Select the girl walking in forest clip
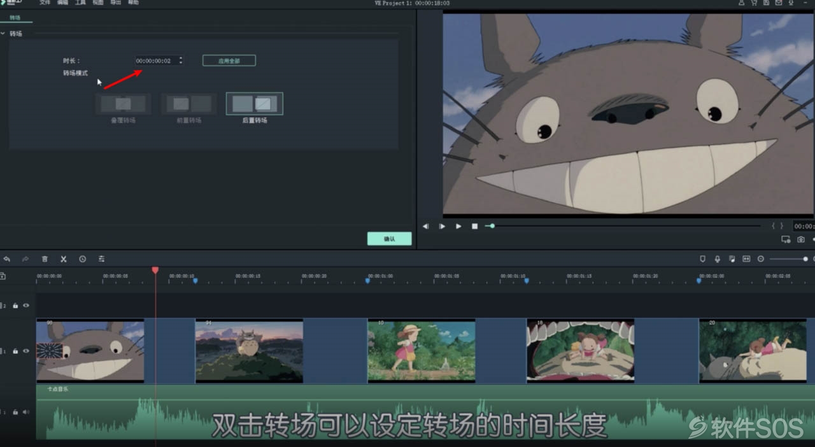This screenshot has height=447, width=815. 421,350
